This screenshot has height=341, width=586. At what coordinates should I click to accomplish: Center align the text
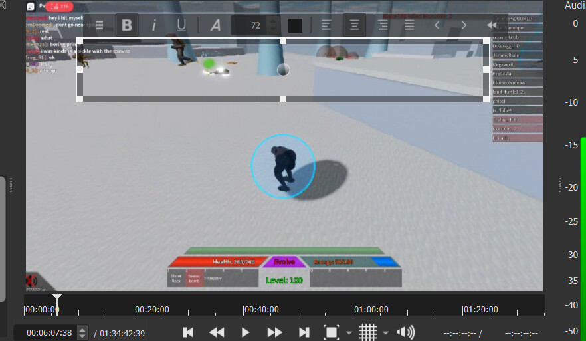tap(354, 25)
